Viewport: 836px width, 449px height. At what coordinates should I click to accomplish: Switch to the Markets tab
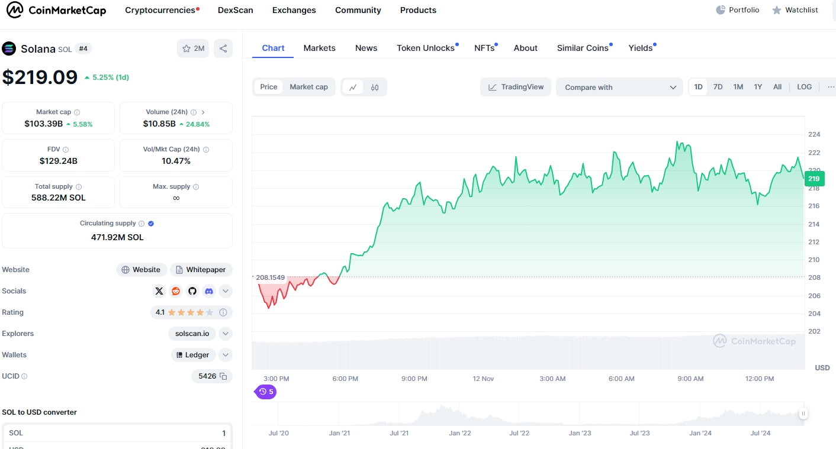[320, 48]
